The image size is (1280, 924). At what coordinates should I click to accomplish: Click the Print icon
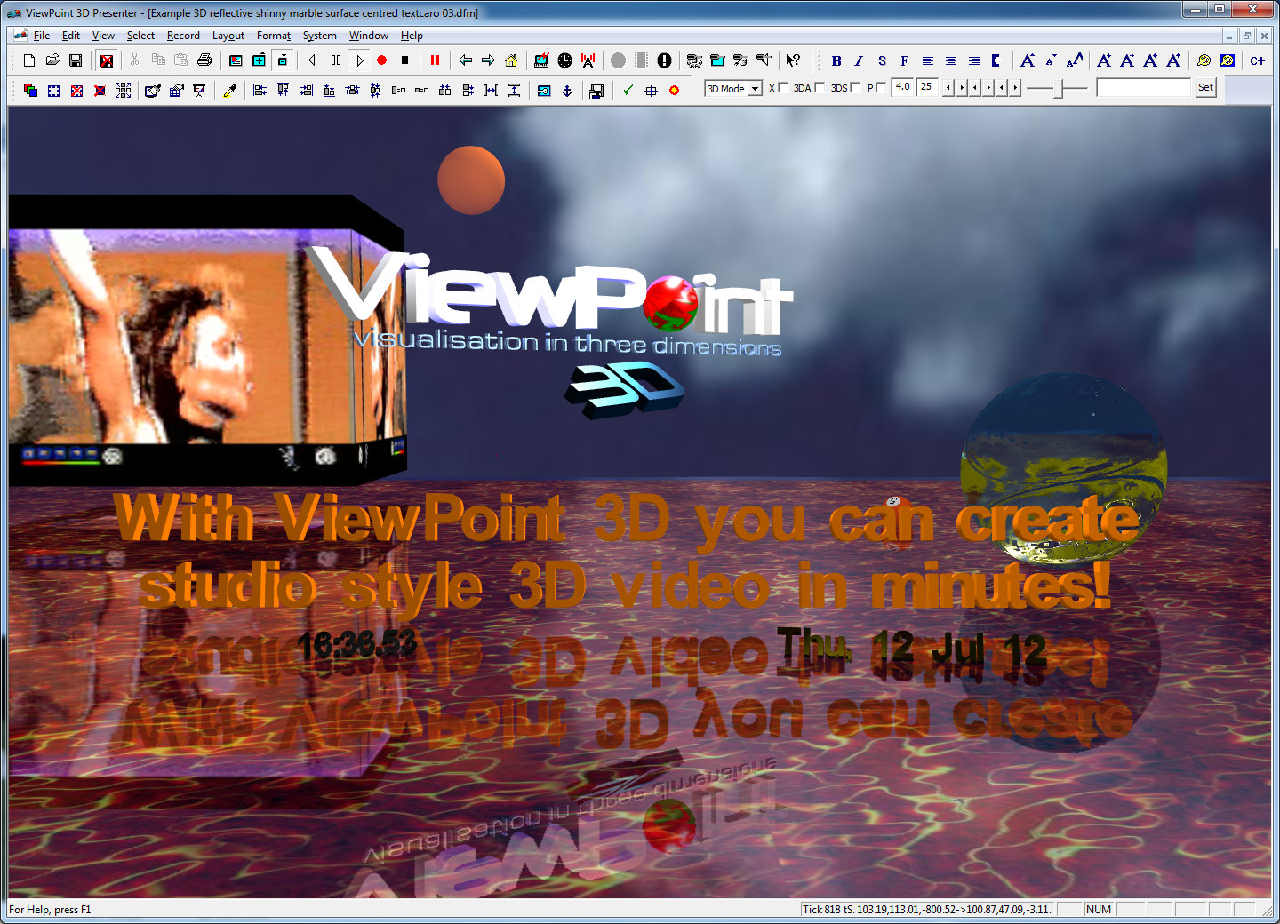(204, 60)
